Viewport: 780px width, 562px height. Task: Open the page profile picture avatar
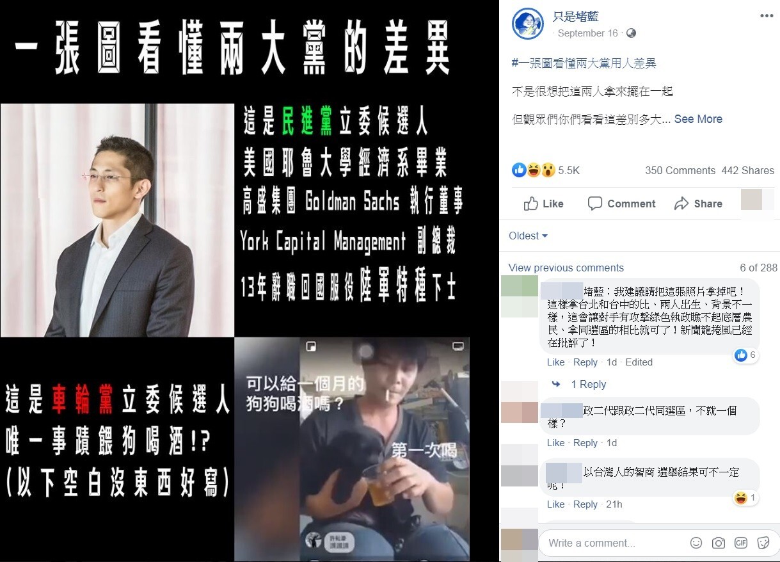(528, 24)
